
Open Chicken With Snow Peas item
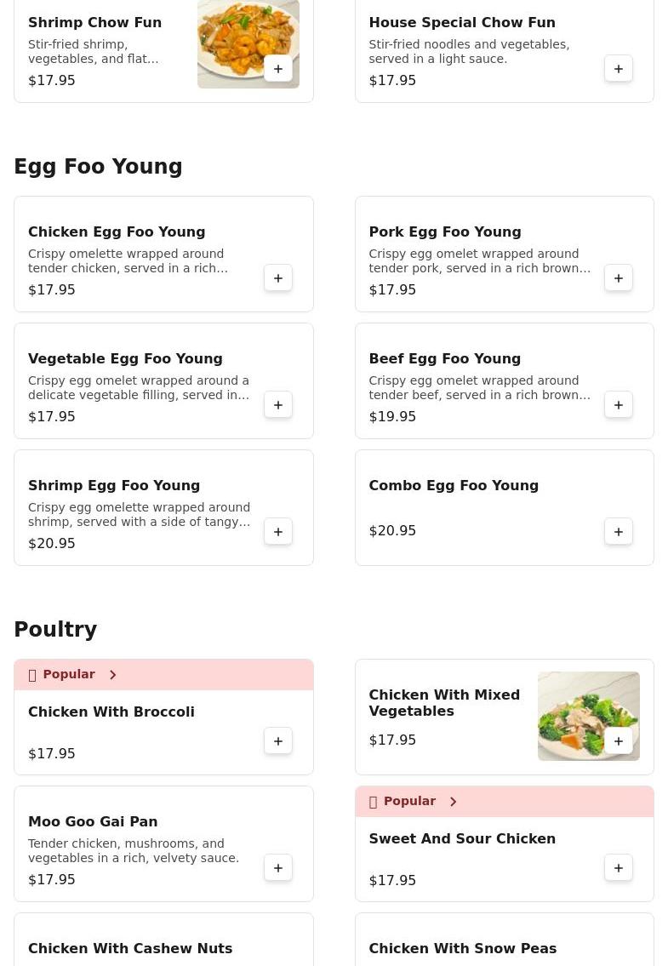(462, 948)
